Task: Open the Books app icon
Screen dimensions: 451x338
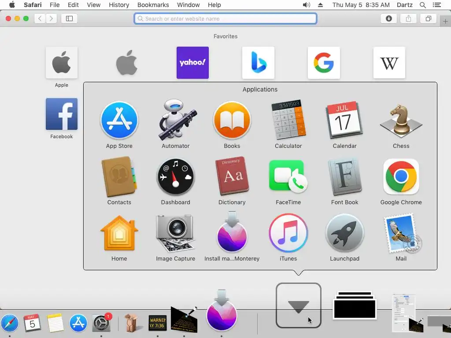Action: click(x=232, y=120)
